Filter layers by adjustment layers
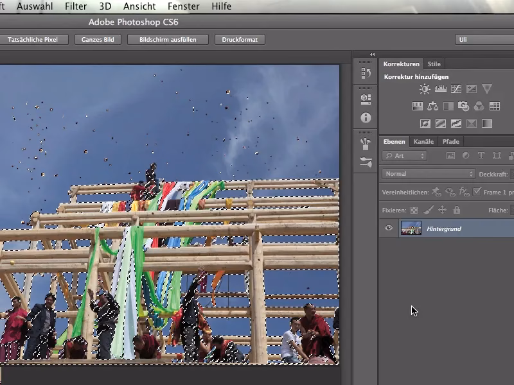Image resolution: width=514 pixels, height=385 pixels. click(465, 156)
